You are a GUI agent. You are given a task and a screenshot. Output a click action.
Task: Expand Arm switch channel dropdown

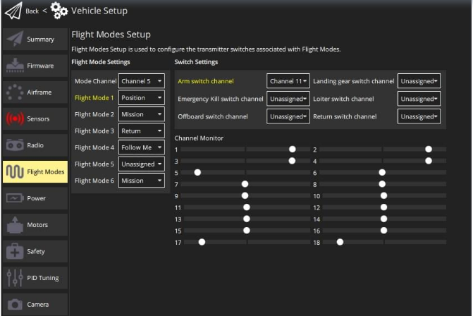(x=288, y=81)
